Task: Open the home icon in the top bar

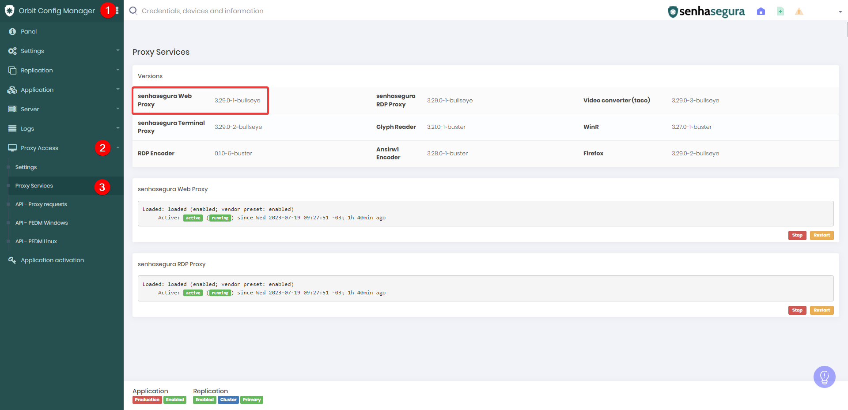Action: (761, 11)
